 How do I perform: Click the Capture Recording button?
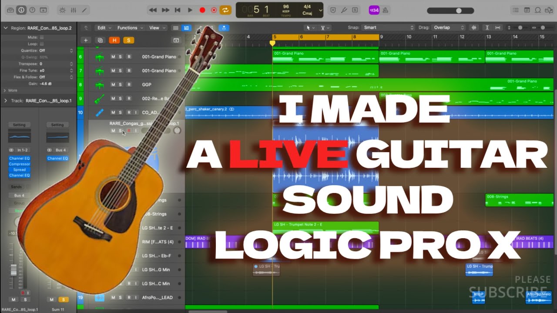tap(214, 10)
